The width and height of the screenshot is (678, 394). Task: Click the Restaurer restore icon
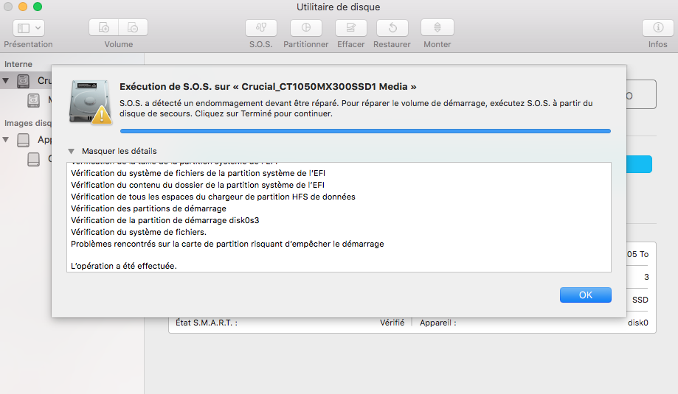tap(392, 28)
